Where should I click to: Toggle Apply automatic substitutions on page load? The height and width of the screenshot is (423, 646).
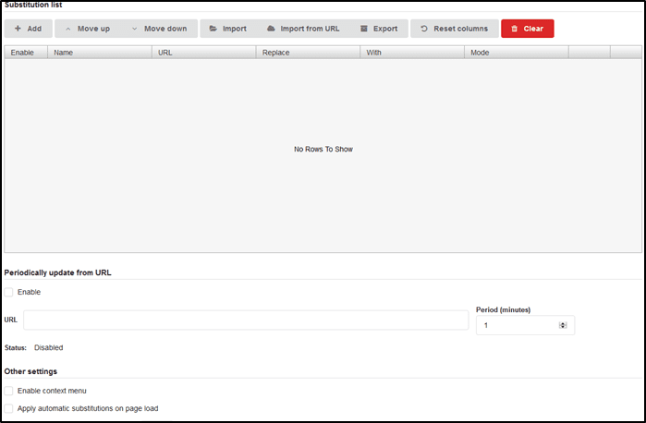tap(8, 408)
